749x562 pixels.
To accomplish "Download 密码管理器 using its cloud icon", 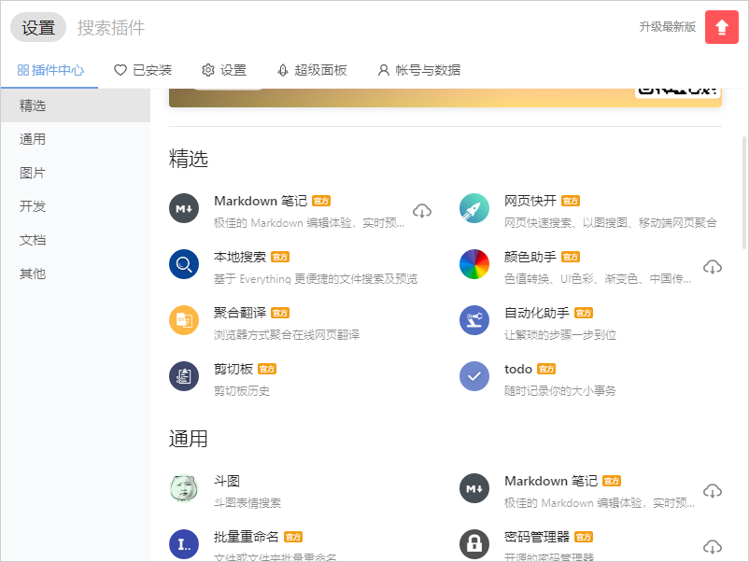I will click(x=713, y=547).
